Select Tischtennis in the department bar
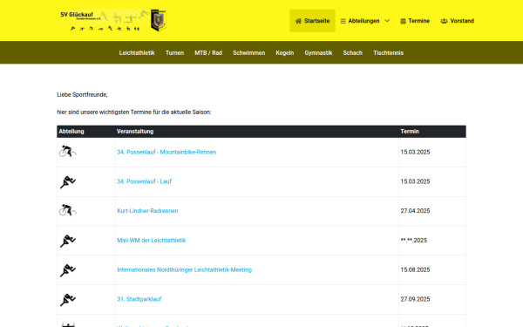Viewport: 523px width, 327px height. coord(388,52)
